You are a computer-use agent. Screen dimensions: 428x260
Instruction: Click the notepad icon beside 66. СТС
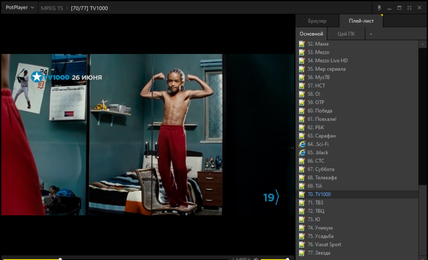pyautogui.click(x=302, y=161)
